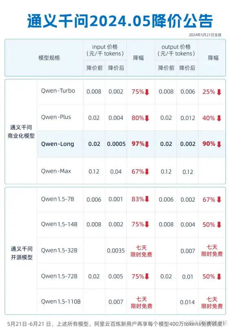Select the 通义千问商业化模型 category label
The height and width of the screenshot is (327, 229).
[x=21, y=132]
